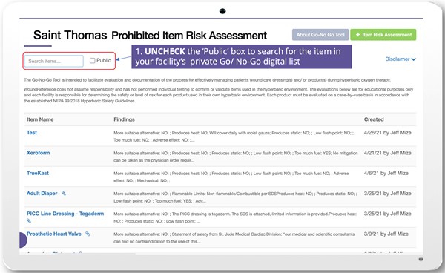Open the Xeroform item
Viewport: 445px width, 273px height.
(x=38, y=153)
